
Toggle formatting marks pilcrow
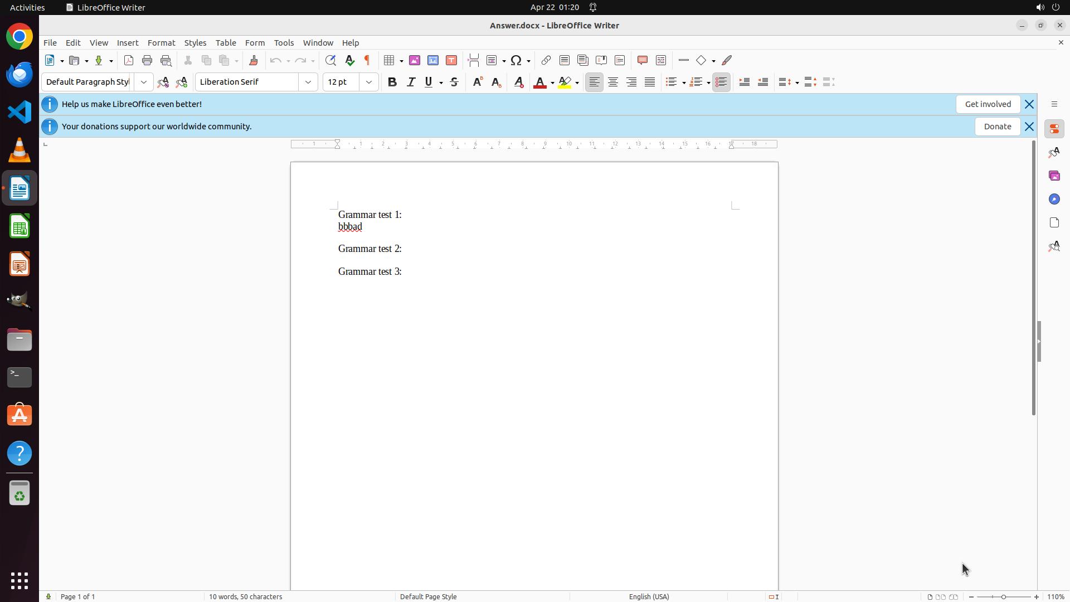367,60
